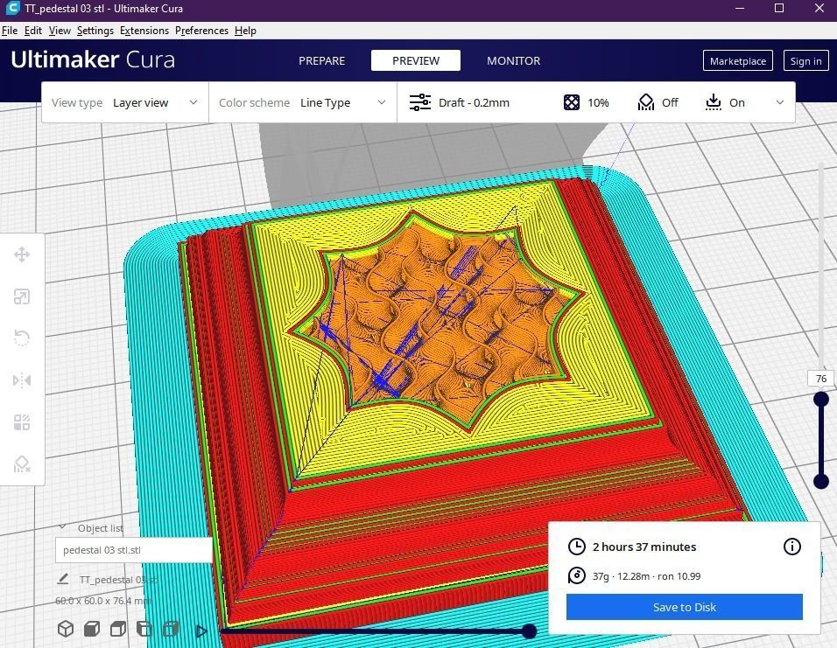Click the support Off label
Image resolution: width=837 pixels, height=648 pixels.
[x=670, y=102]
